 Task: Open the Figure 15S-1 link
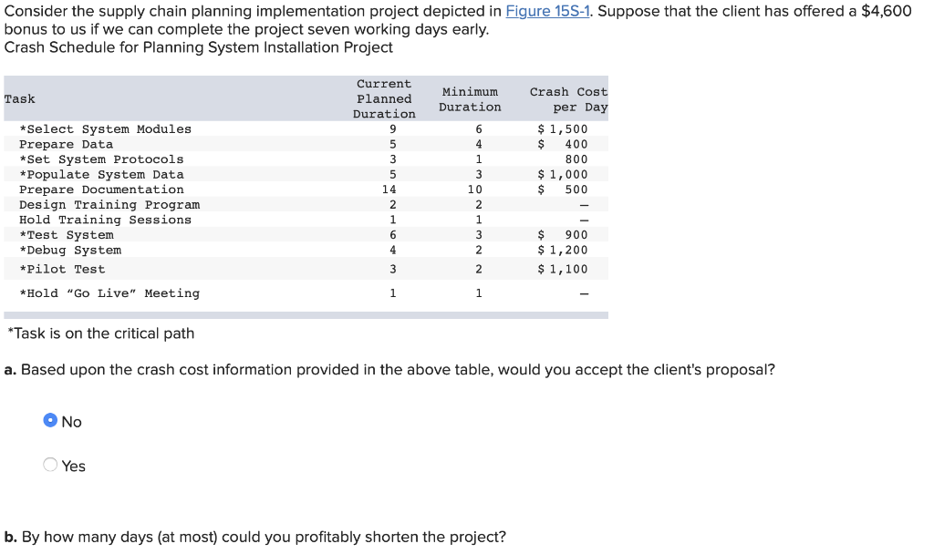pos(547,11)
